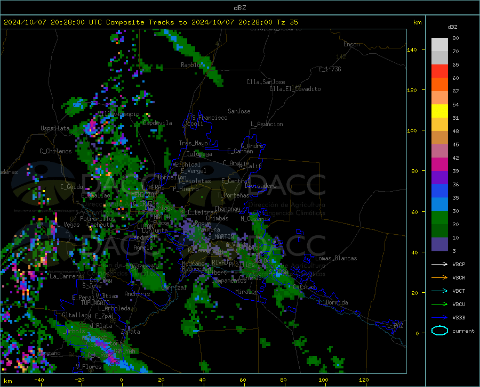Click the -40 tick on horizontal axis

click(39, 380)
